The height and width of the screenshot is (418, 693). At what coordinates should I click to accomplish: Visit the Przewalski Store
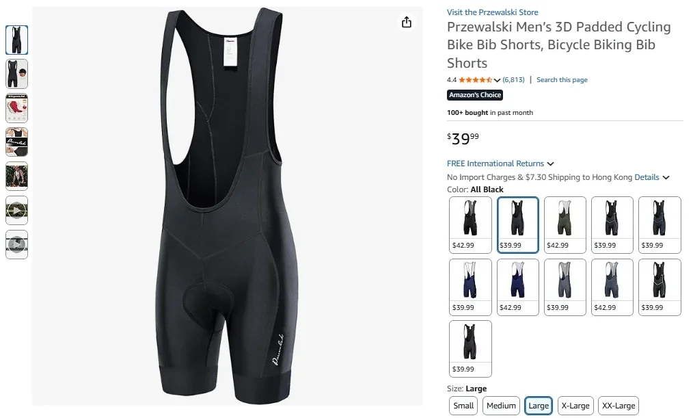[493, 12]
